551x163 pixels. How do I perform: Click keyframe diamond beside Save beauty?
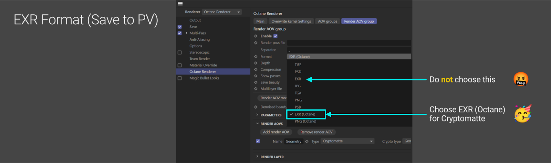pos(256,83)
